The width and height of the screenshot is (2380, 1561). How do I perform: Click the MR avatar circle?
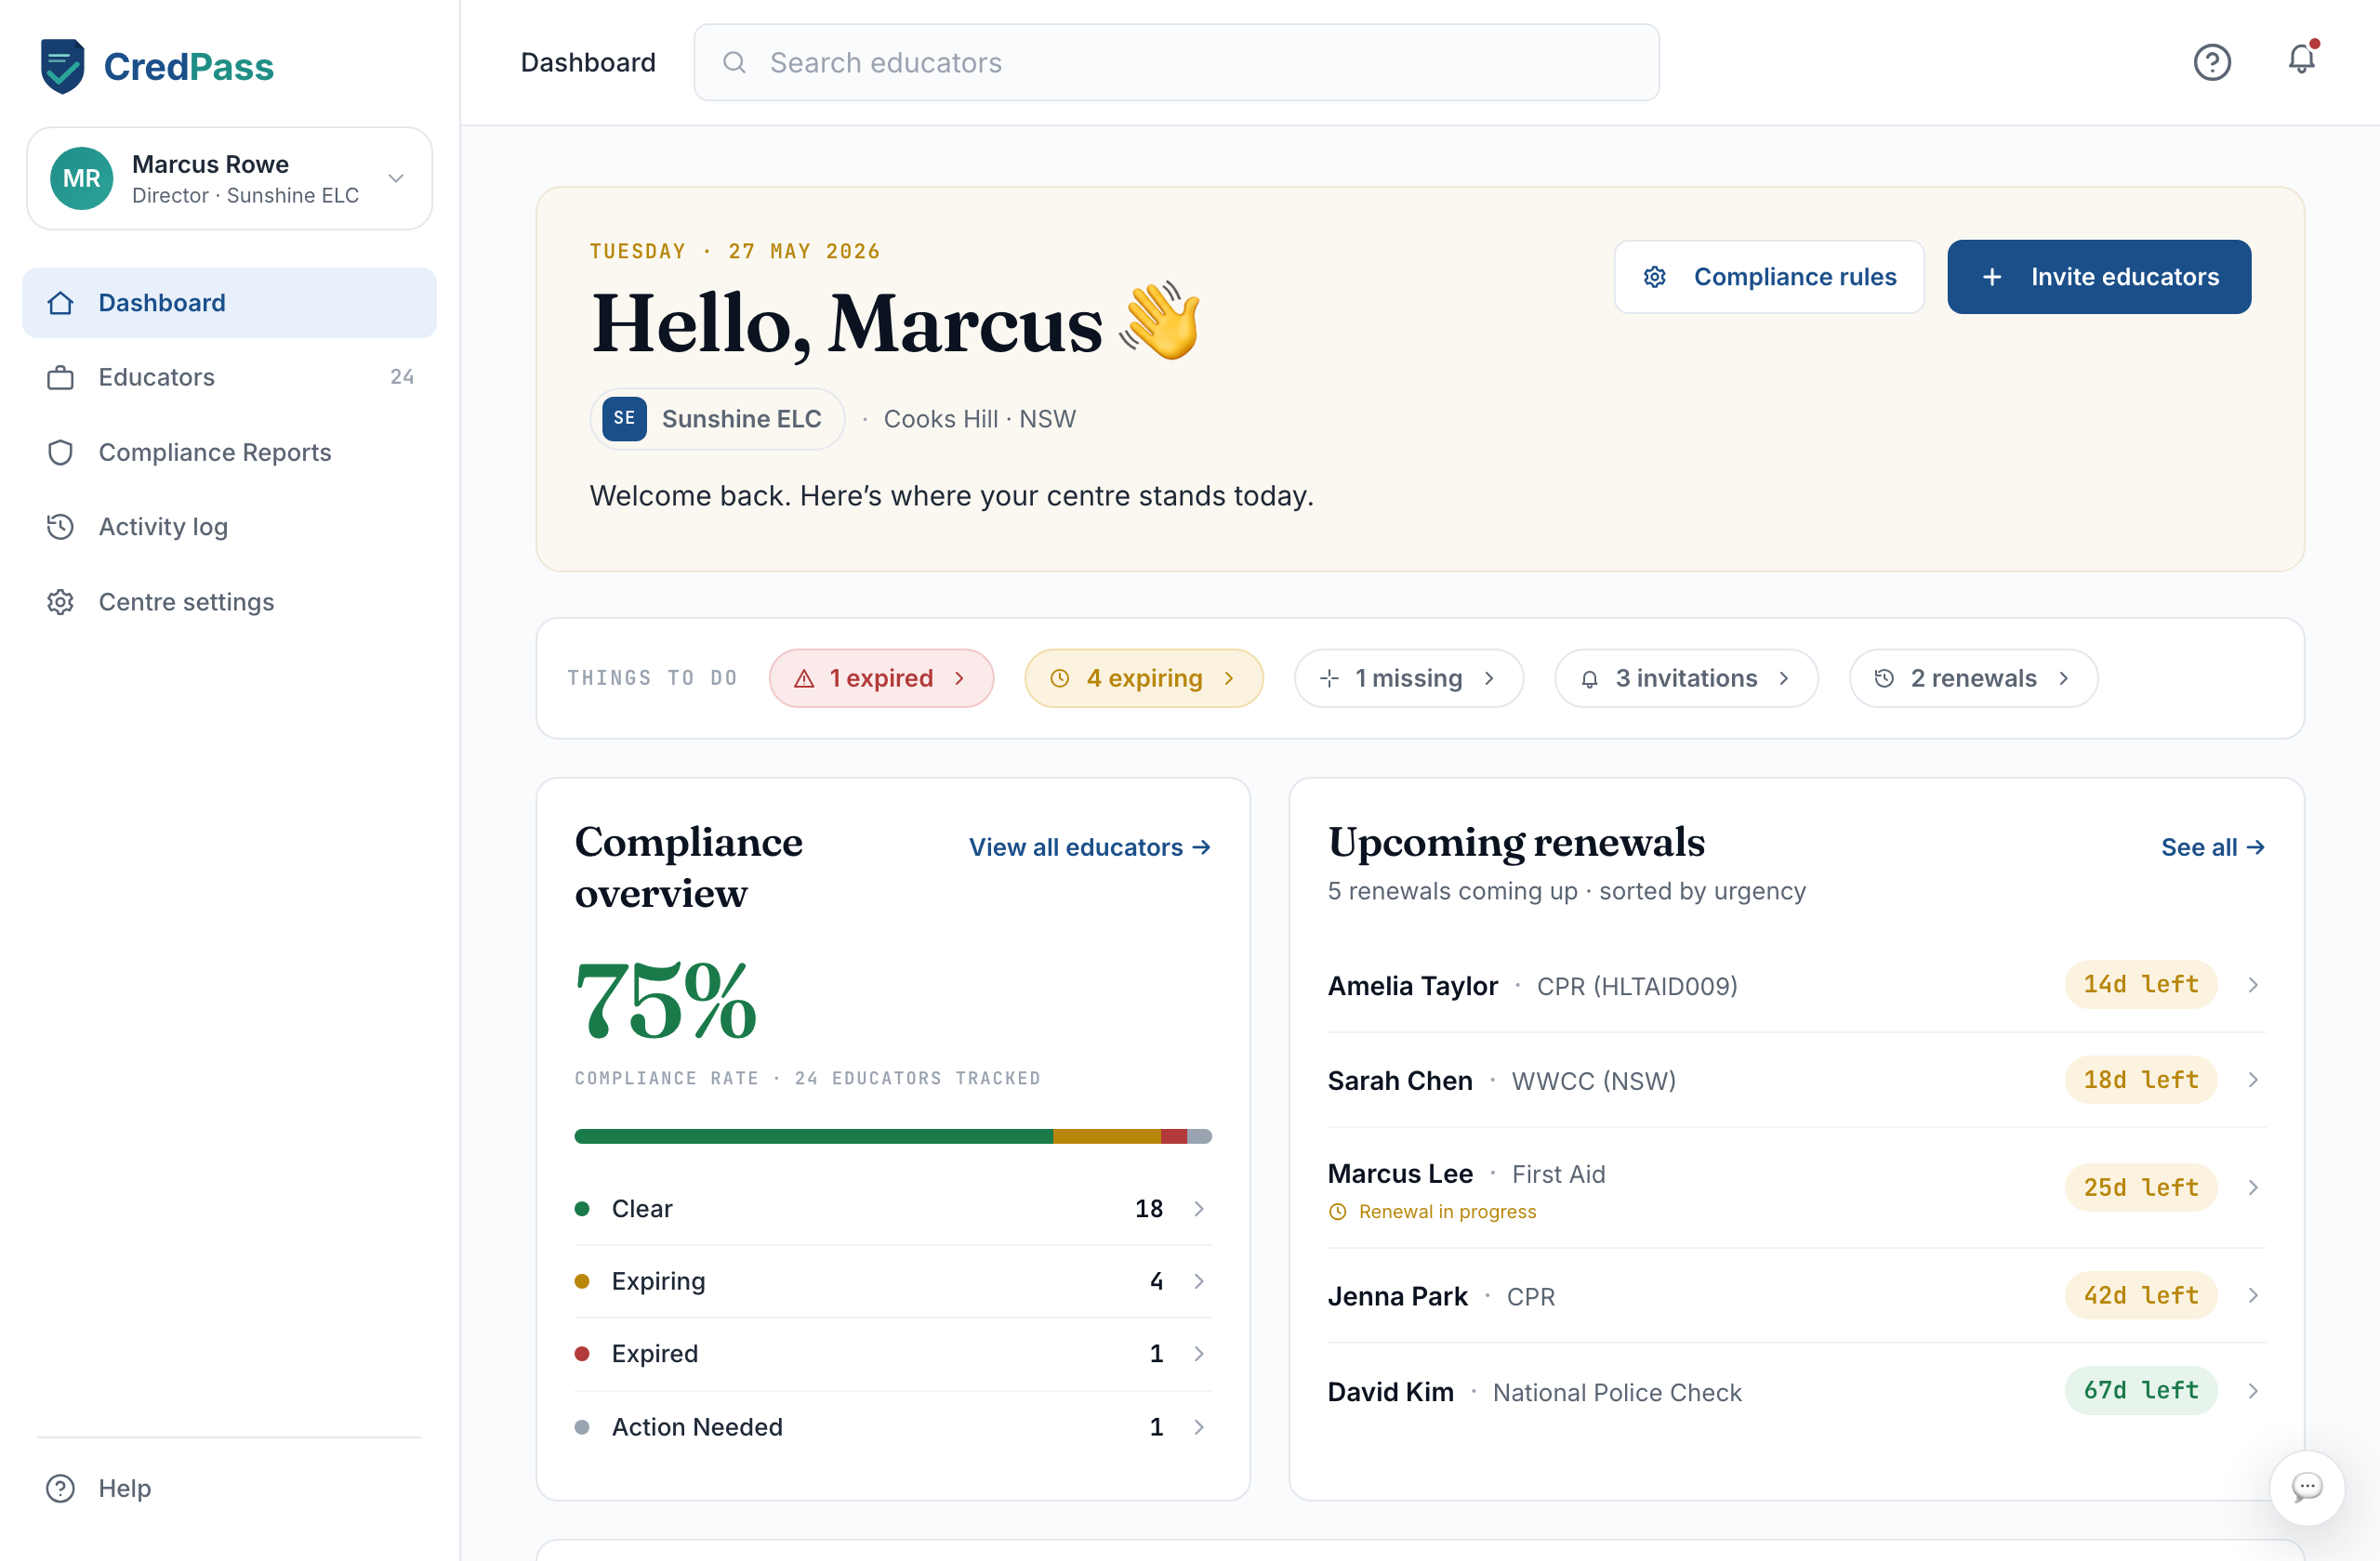coord(81,177)
